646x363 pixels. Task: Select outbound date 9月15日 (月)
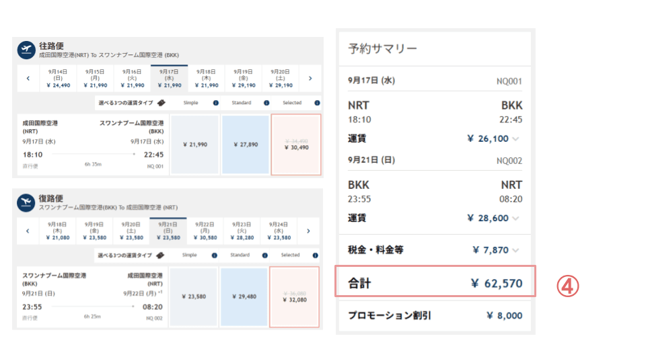point(95,78)
